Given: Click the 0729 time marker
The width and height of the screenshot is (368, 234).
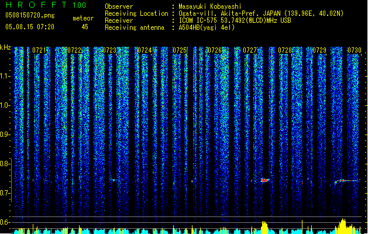Looking at the screenshot, I should [x=319, y=50].
